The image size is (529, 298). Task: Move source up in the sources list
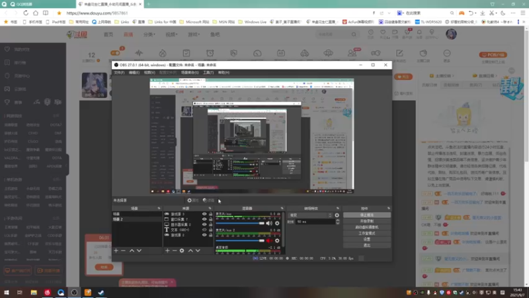[x=190, y=251]
